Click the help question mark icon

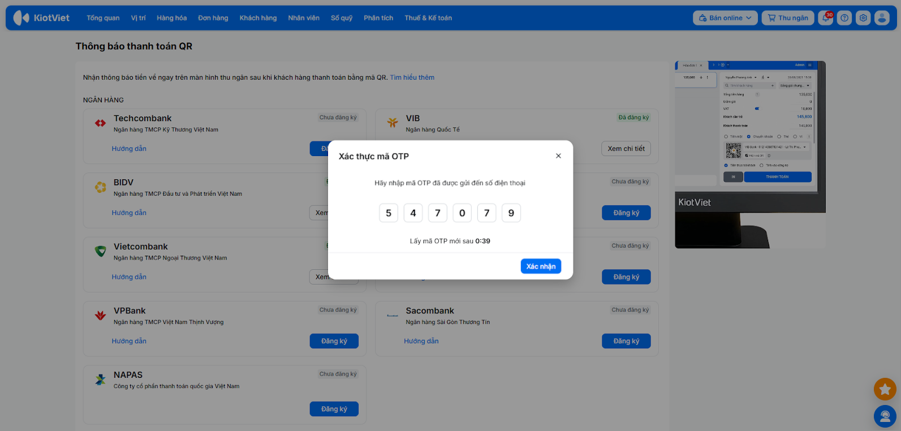point(844,18)
